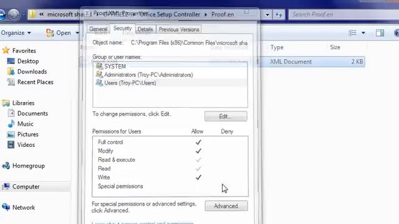Close the Proof.XML Properties dialog
The image size is (399, 224).
(x=247, y=12)
